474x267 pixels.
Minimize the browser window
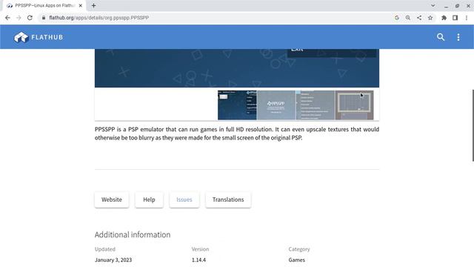click(x=446, y=6)
